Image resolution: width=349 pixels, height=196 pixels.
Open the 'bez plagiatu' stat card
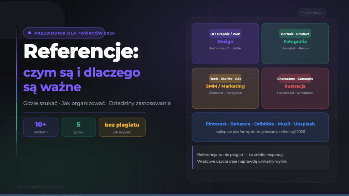122,127
